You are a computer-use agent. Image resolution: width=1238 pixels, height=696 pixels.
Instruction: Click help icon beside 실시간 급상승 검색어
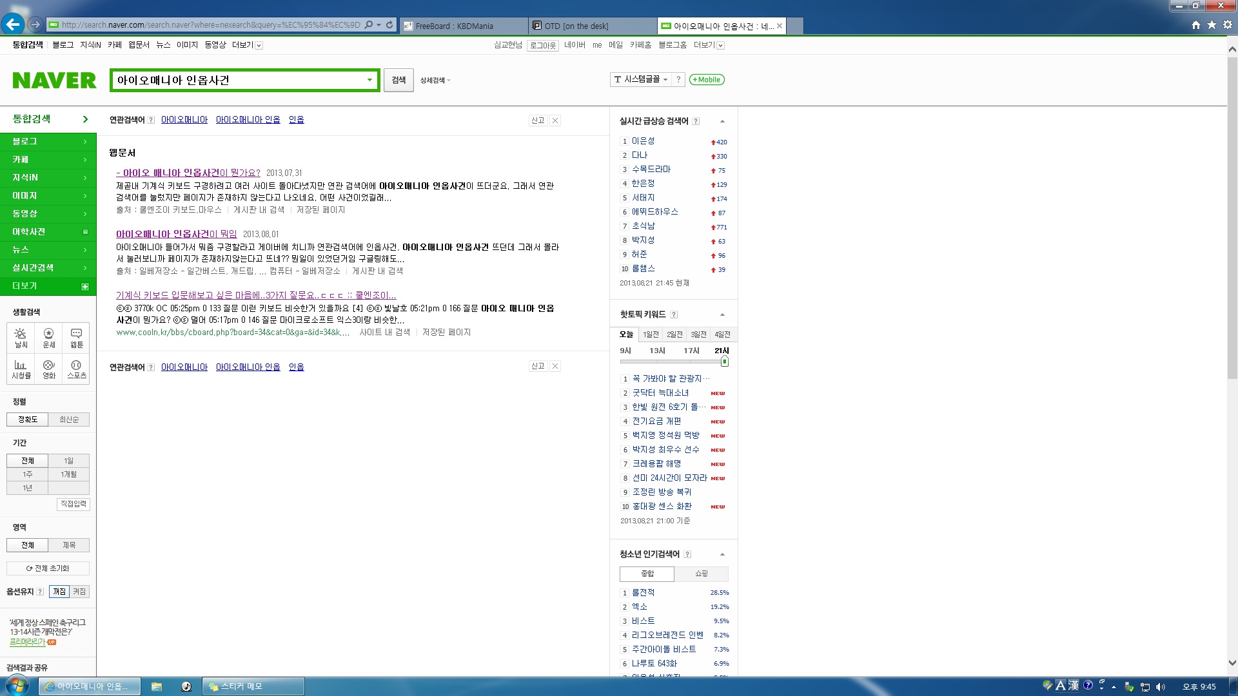click(x=696, y=121)
